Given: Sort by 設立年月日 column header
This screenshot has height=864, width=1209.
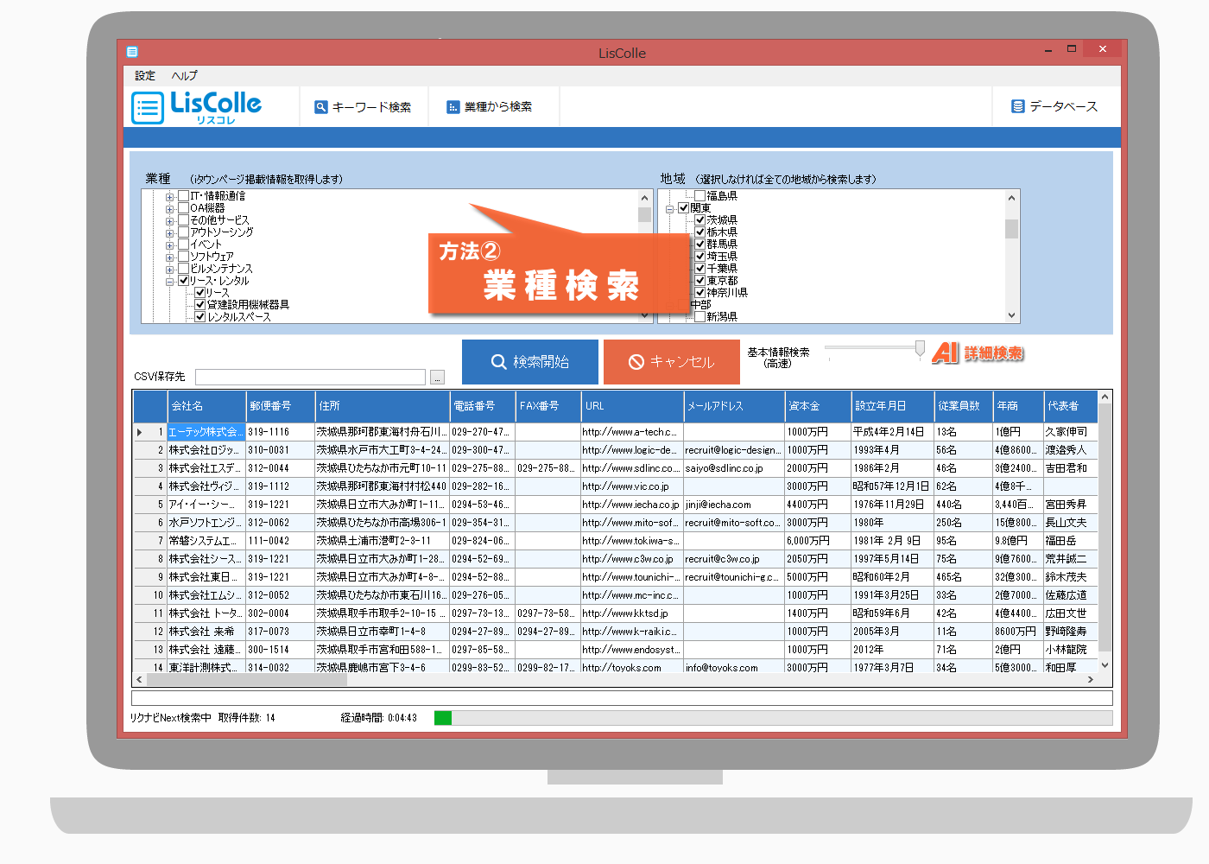Looking at the screenshot, I should [893, 405].
